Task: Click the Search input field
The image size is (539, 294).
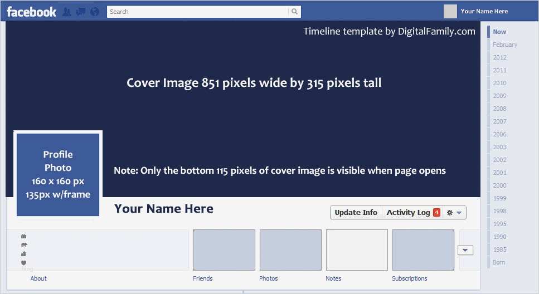Action: pyautogui.click(x=198, y=12)
